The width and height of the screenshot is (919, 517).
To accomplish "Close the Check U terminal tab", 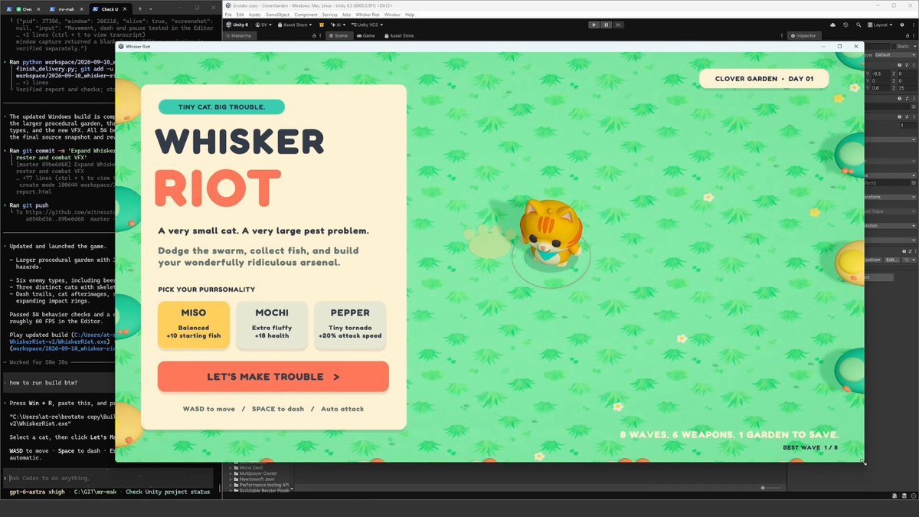I will 125,8.
